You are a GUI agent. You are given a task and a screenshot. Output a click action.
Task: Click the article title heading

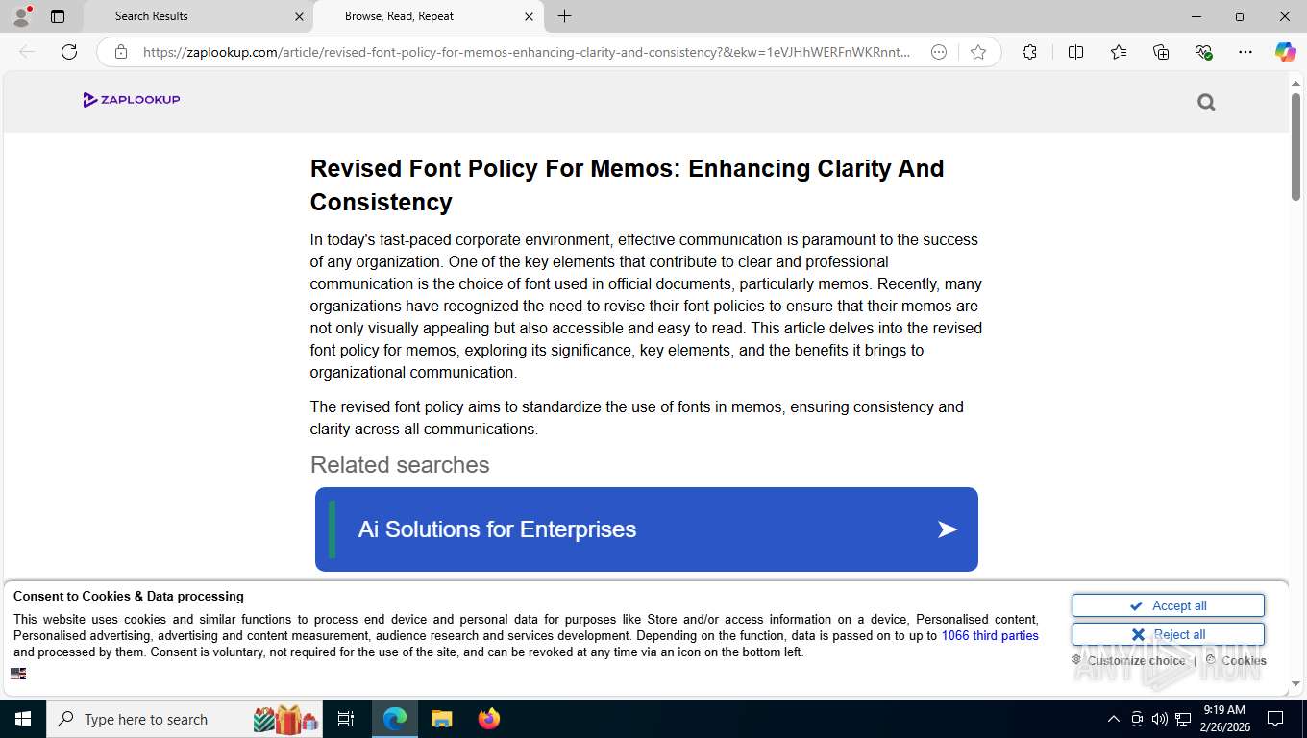click(627, 185)
